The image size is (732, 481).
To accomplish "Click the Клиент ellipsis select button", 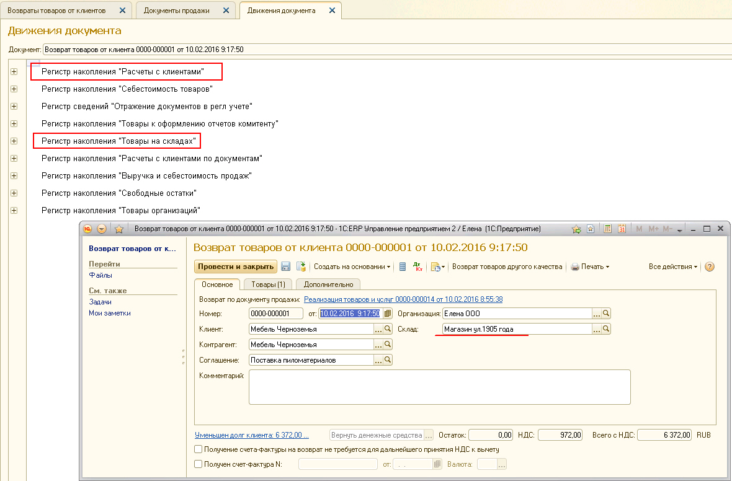I will tap(378, 329).
